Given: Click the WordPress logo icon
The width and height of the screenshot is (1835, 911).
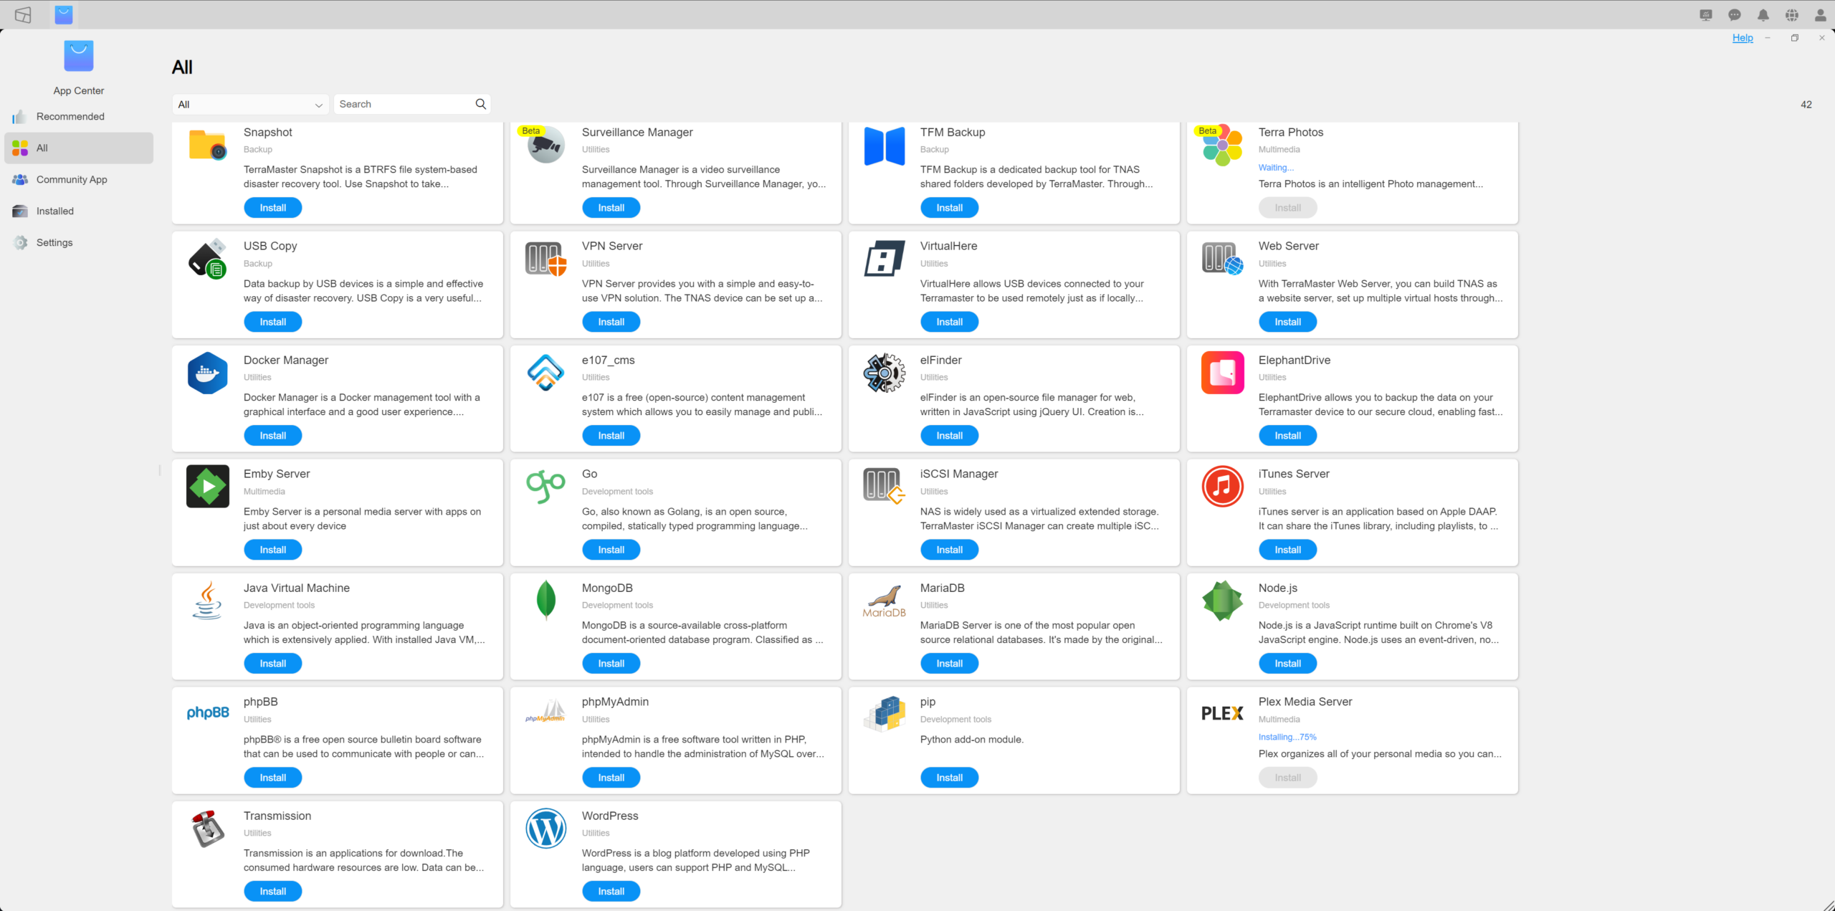Looking at the screenshot, I should click(545, 829).
